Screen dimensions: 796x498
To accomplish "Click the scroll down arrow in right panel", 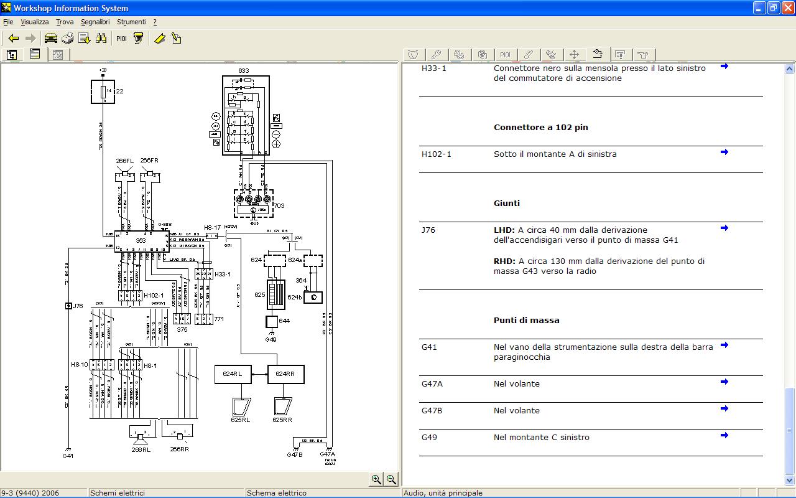I will pos(790,481).
